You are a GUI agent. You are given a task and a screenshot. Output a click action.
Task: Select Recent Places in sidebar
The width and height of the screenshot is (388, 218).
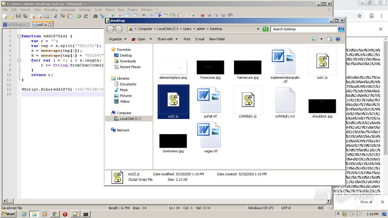click(130, 67)
